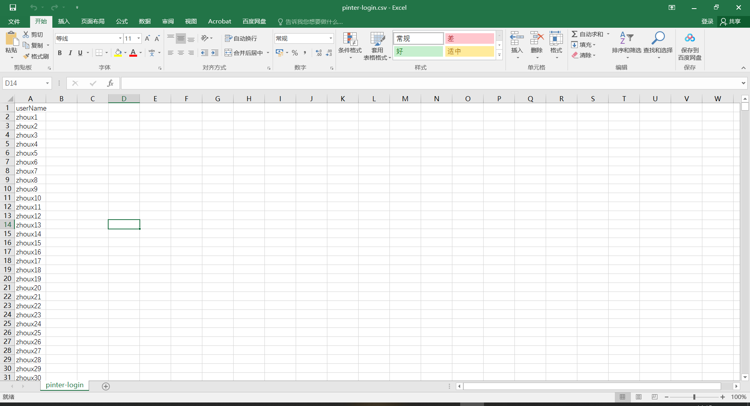Decrease decimal places
This screenshot has height=406, width=750.
click(x=329, y=53)
